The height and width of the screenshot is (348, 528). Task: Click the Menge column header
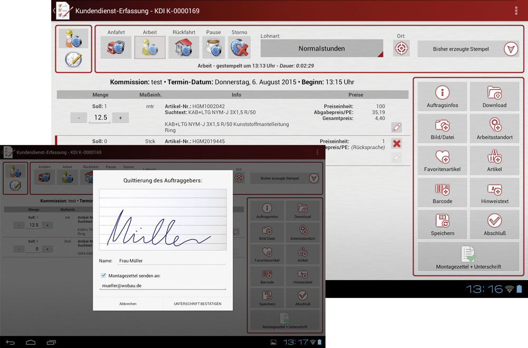100,95
